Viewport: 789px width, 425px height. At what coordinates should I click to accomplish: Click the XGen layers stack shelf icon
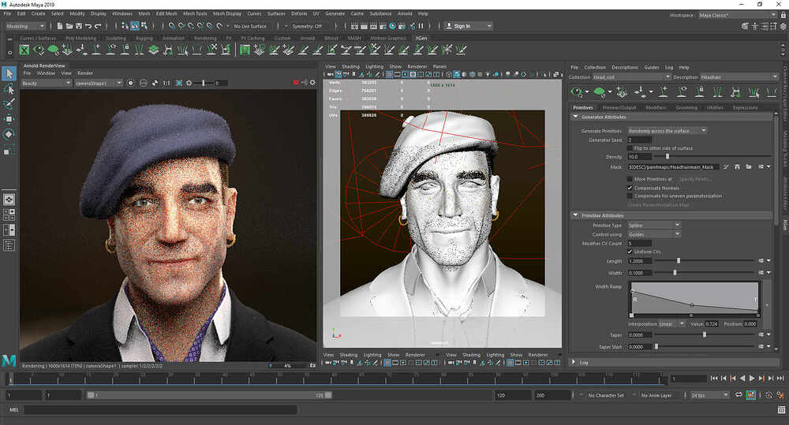point(154,50)
